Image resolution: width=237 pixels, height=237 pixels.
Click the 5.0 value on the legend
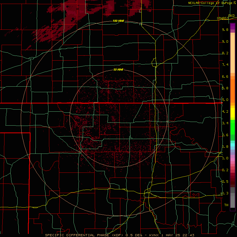(x=225, y=100)
